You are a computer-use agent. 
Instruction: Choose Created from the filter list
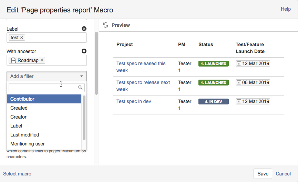pyautogui.click(x=44, y=108)
